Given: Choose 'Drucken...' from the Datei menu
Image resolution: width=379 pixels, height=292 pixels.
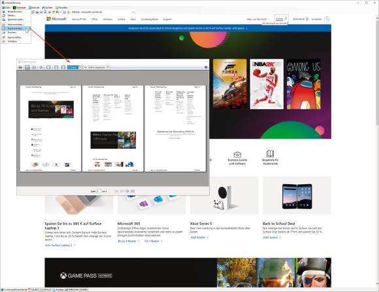Looking at the screenshot, I should point(12,33).
